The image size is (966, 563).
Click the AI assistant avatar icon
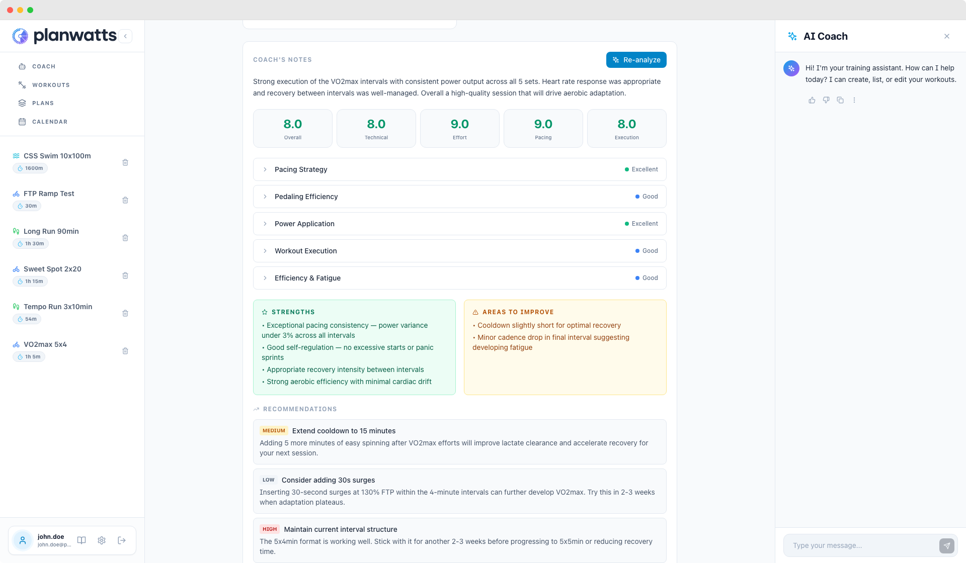(x=791, y=68)
